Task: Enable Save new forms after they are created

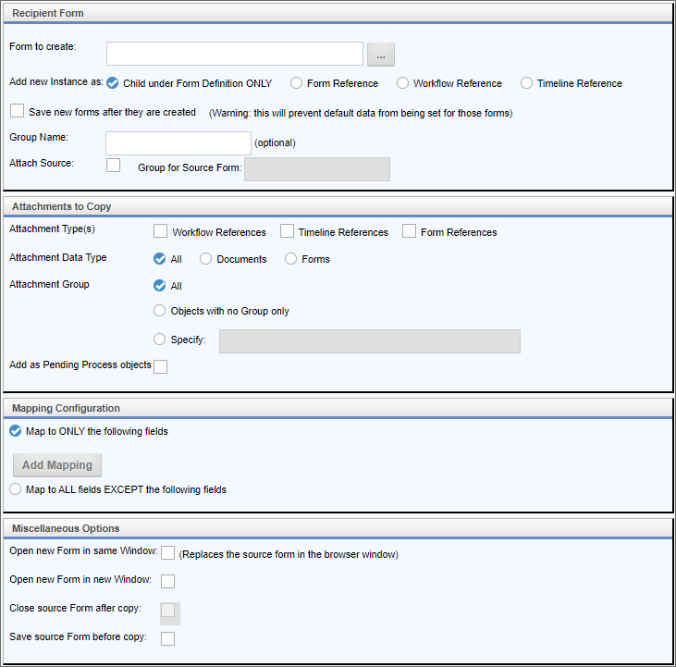Action: click(x=17, y=111)
